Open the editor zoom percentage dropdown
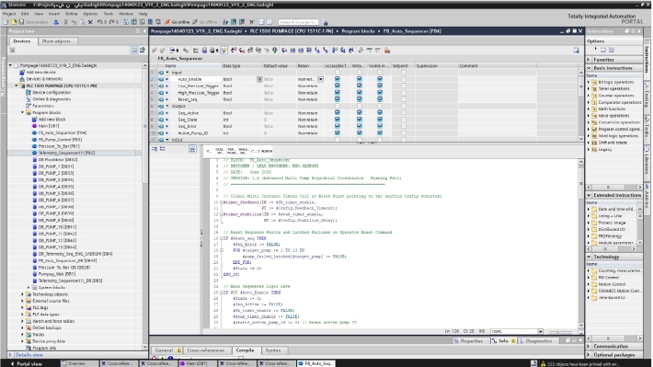Screen dimensions: 653x367 540,332
